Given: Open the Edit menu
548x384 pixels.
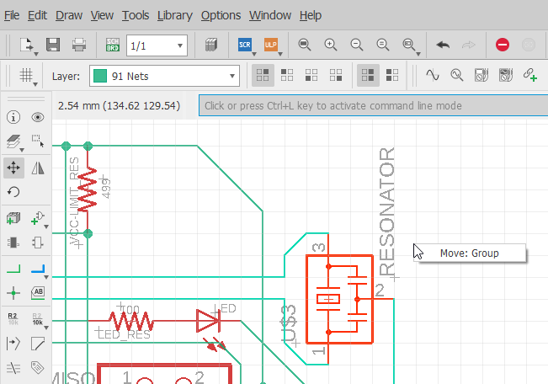Looking at the screenshot, I should (x=37, y=15).
